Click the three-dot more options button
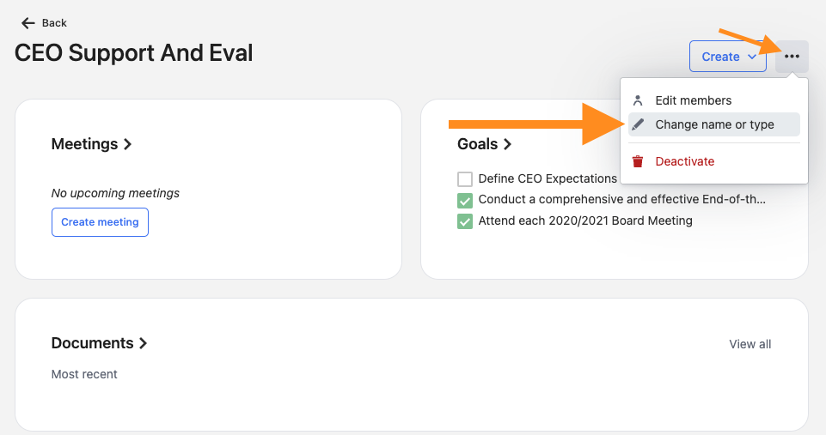826x435 pixels. click(x=792, y=57)
